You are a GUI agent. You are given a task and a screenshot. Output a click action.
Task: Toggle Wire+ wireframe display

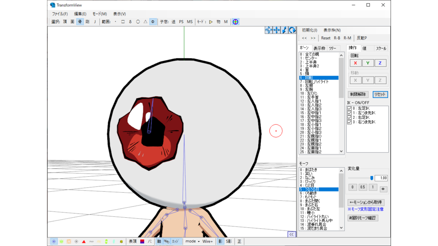[208, 241]
